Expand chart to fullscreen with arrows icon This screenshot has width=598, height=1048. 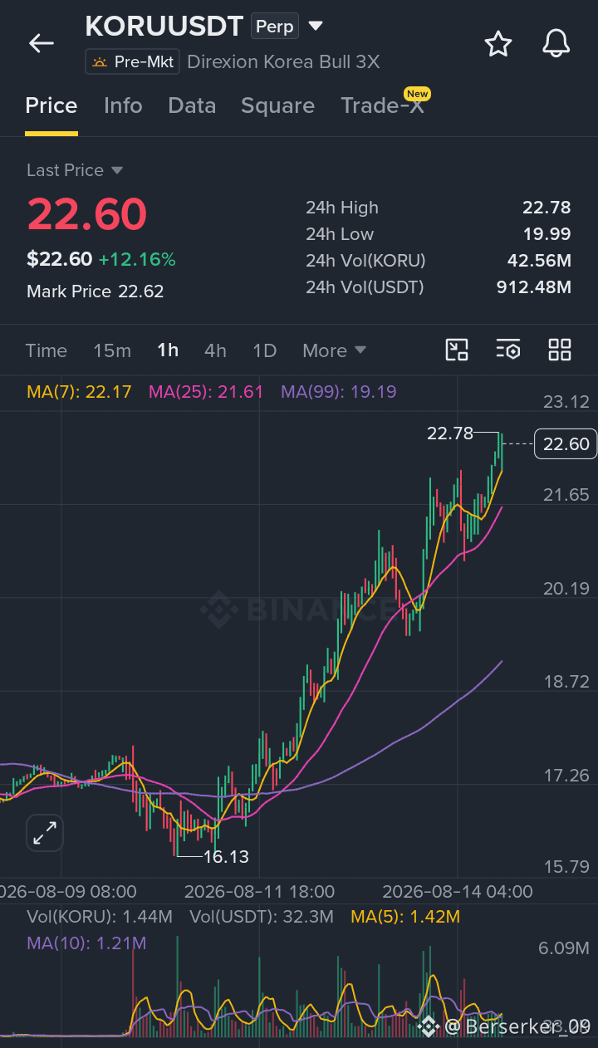click(x=45, y=833)
